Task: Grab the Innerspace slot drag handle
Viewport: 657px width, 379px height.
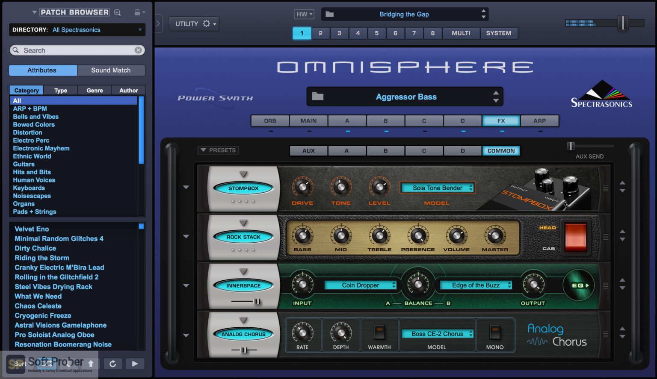Action: tap(606, 285)
